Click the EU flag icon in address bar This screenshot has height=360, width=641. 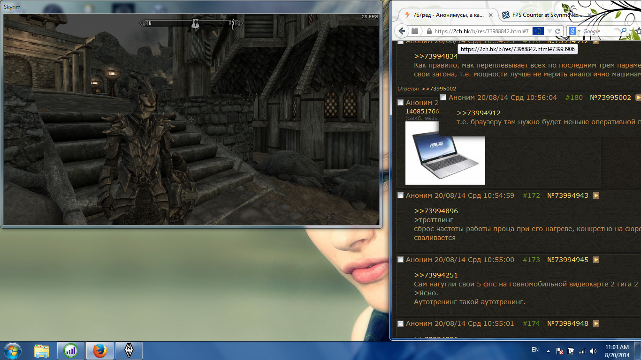[538, 31]
